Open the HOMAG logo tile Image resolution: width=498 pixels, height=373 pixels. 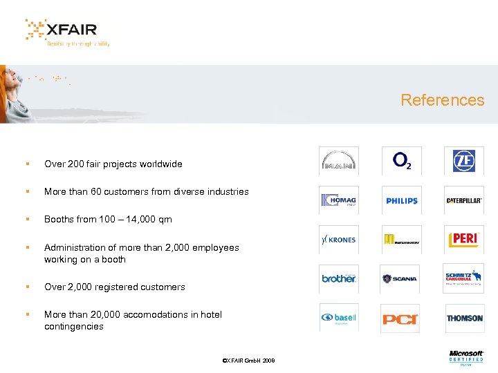point(339,200)
